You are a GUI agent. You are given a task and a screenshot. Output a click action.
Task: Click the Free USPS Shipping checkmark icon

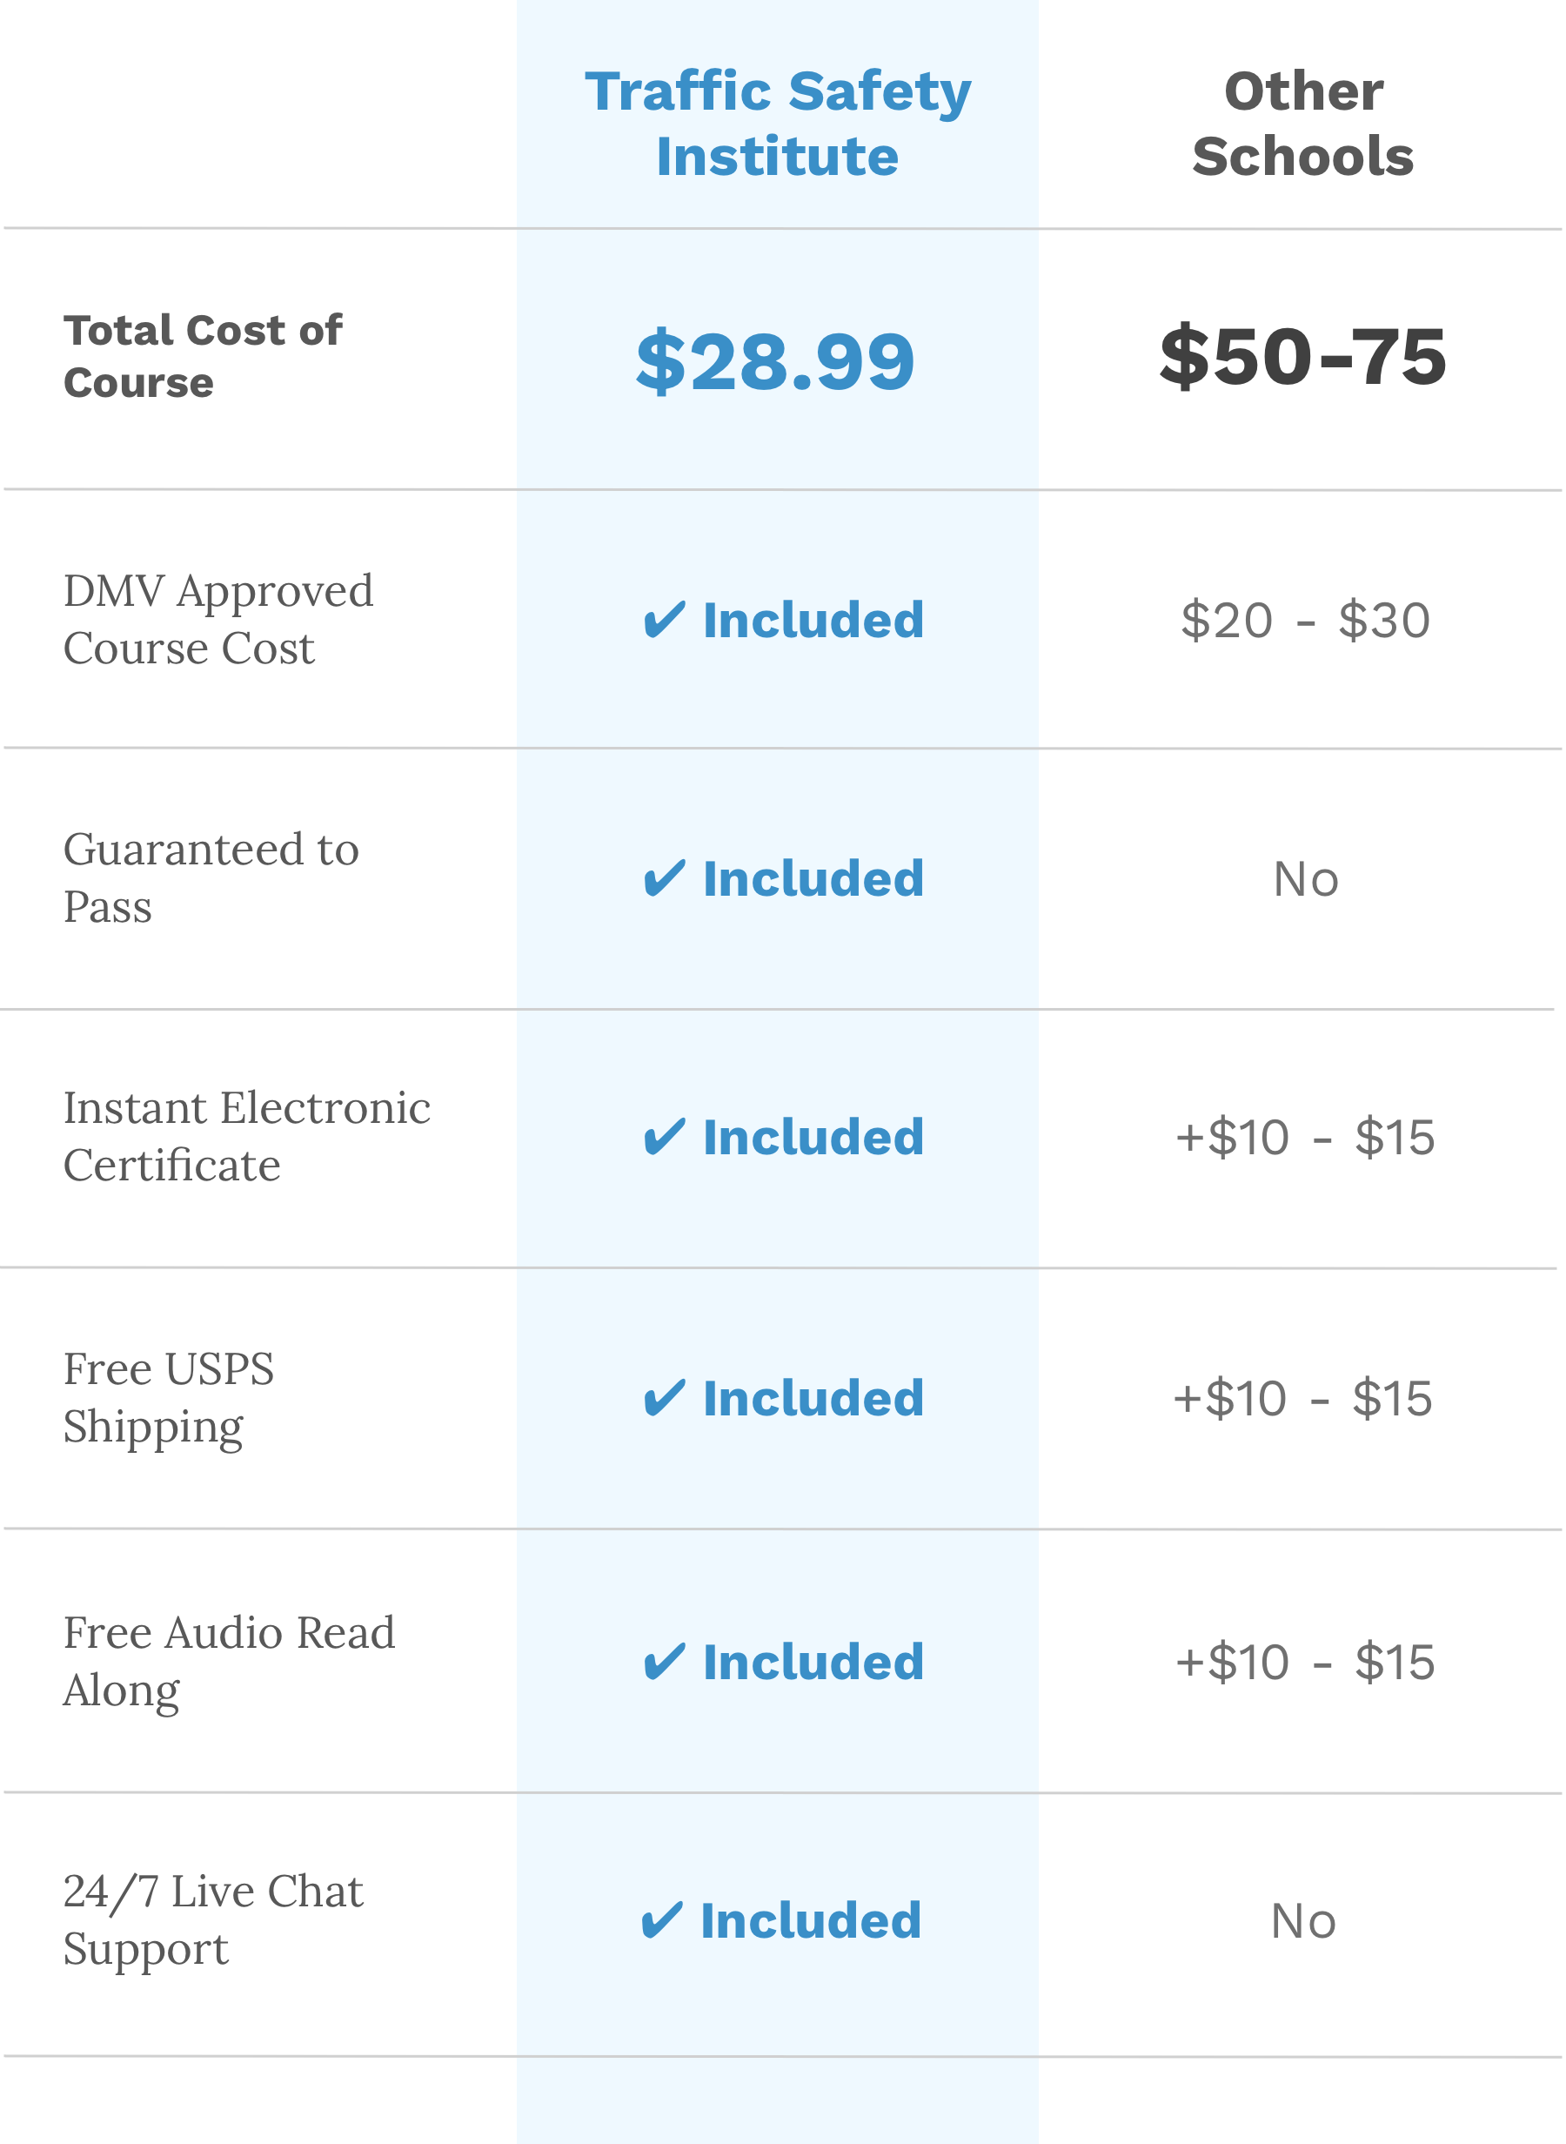[665, 1399]
